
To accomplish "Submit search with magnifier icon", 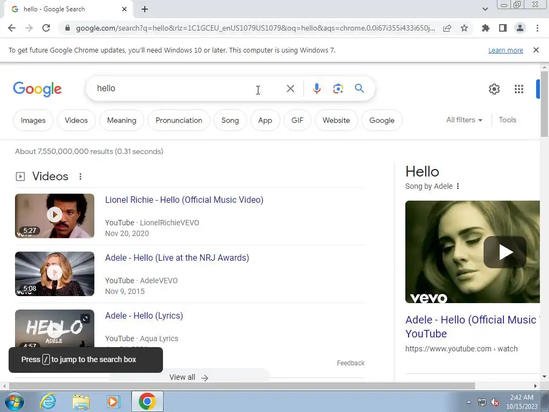I will point(359,89).
